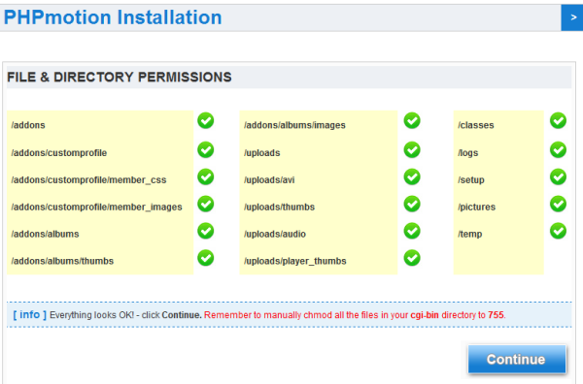
Task: Click the checkmark next to /addons/customprofile
Action: point(206,150)
